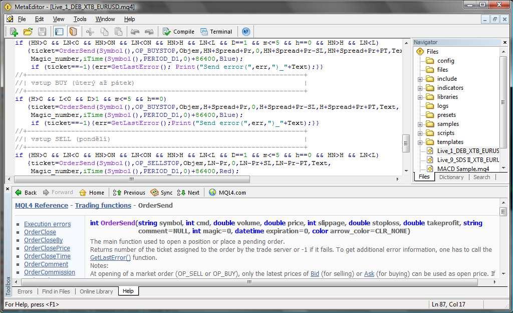The width and height of the screenshot is (513, 313).
Task: Expand the scripts folder node
Action: pyautogui.click(x=420, y=133)
